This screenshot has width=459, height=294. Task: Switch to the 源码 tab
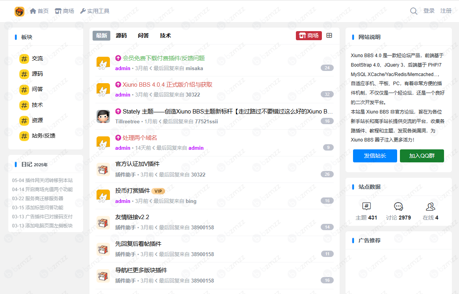pos(121,35)
